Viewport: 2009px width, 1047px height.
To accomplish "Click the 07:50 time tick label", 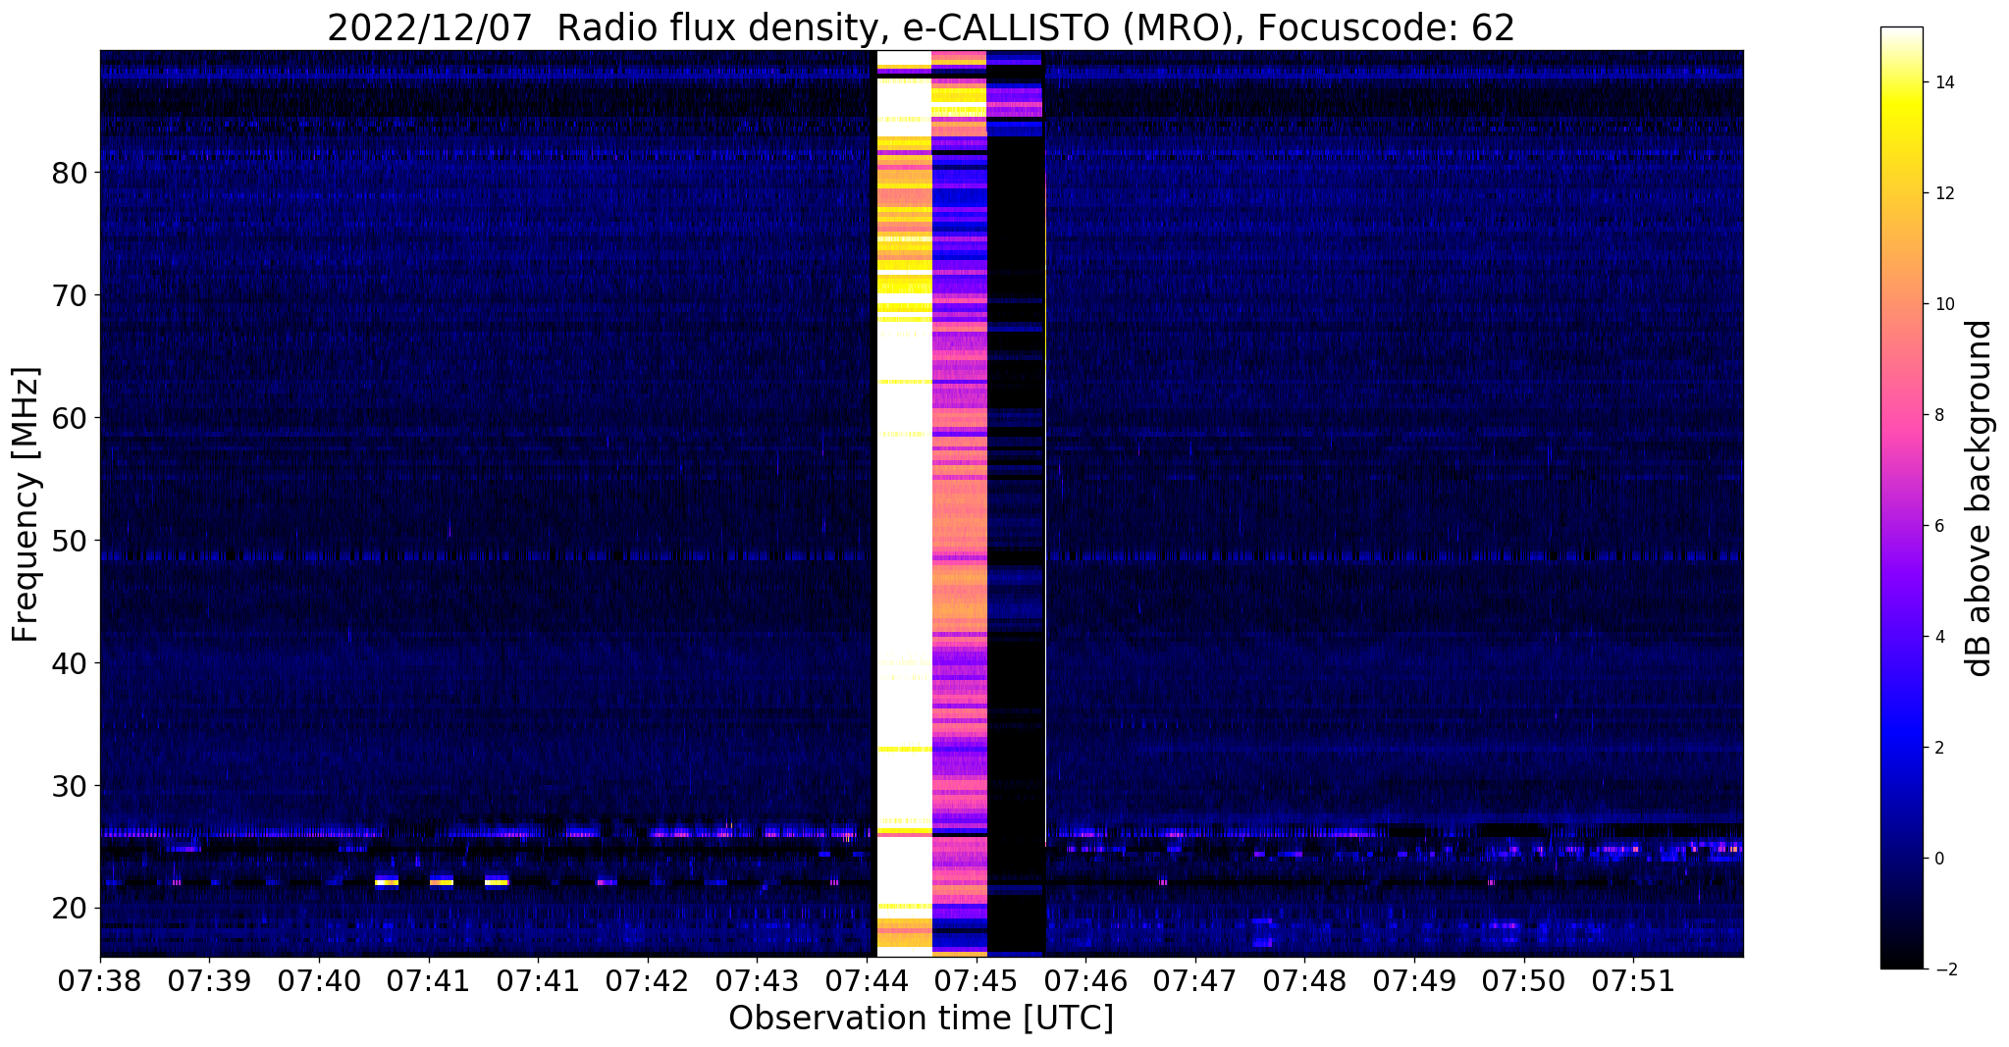I will (x=1523, y=980).
